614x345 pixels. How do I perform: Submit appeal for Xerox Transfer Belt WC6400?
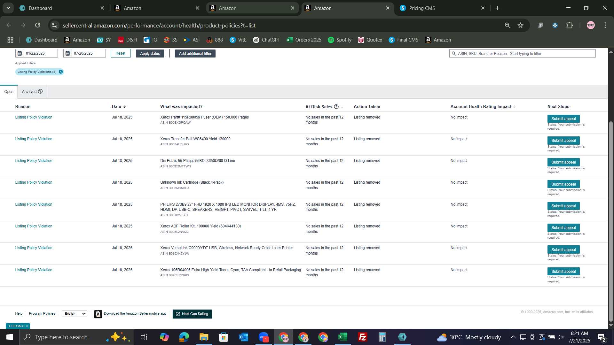[x=563, y=141]
